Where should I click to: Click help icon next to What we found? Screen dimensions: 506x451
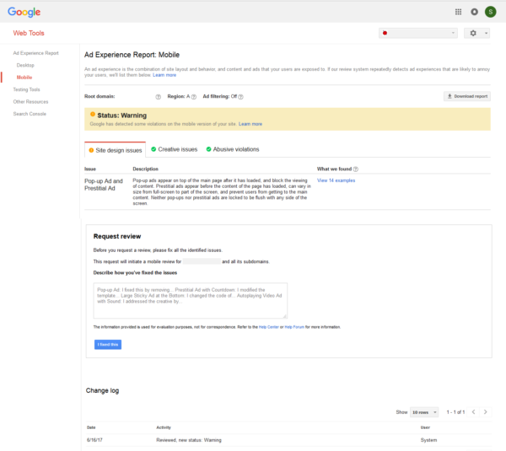(356, 169)
